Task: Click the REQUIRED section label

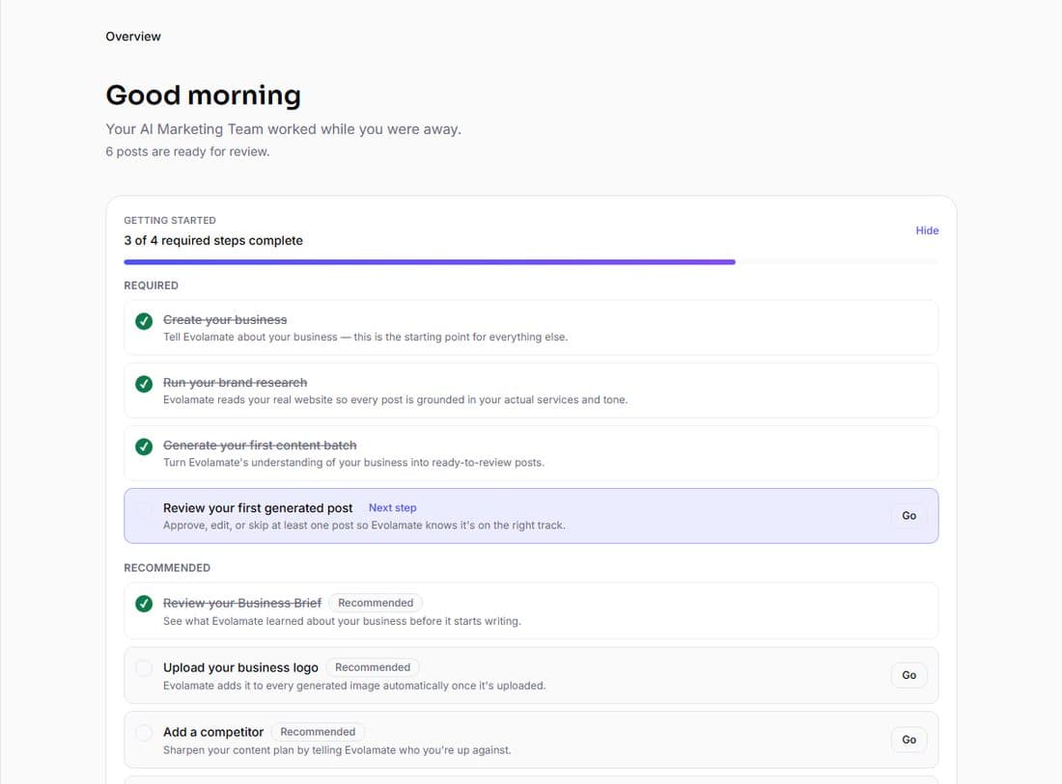Action: pyautogui.click(x=151, y=285)
